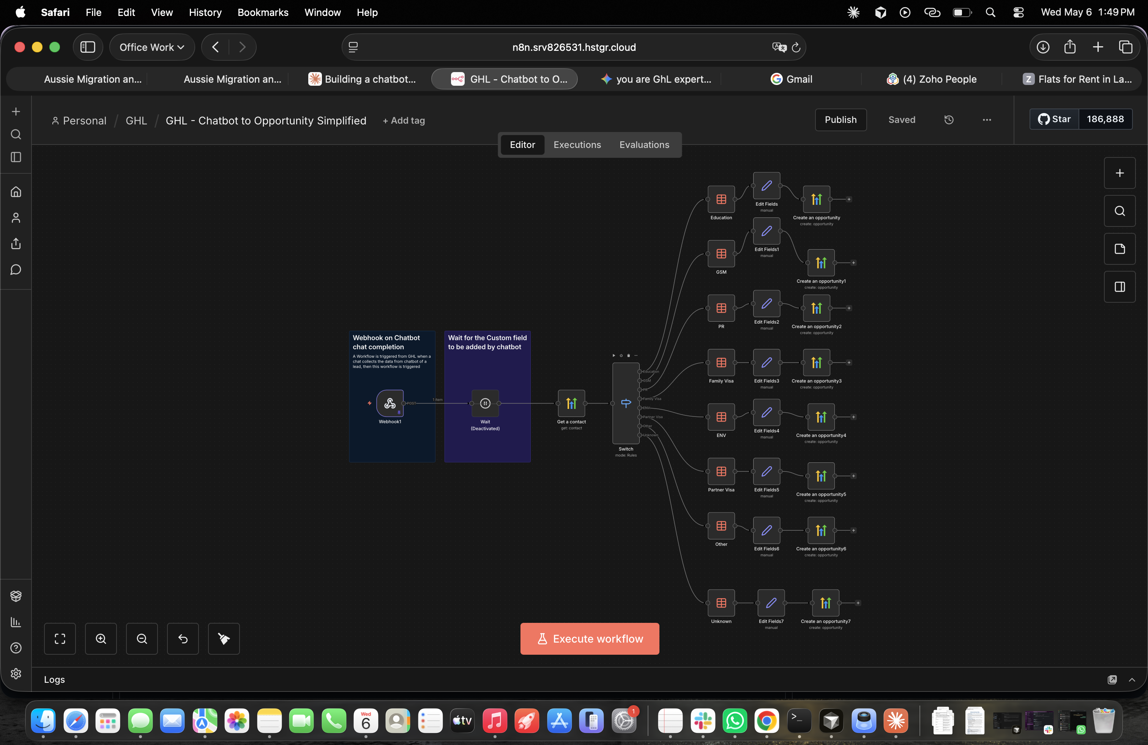Click the zoom in canvas button
The width and height of the screenshot is (1148, 745).
point(101,638)
